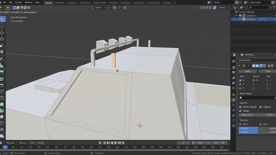Select the Spin tool
Screen dimensions: 276x155
tap(2, 111)
